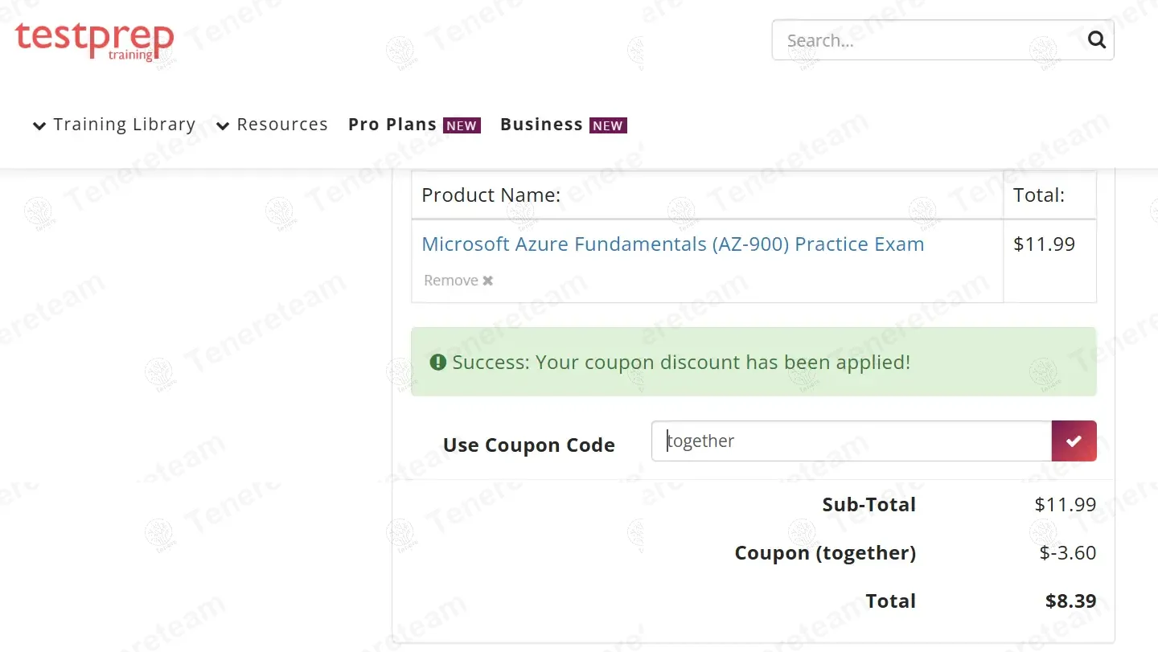Apply coupon with the checkmark button

tap(1074, 441)
